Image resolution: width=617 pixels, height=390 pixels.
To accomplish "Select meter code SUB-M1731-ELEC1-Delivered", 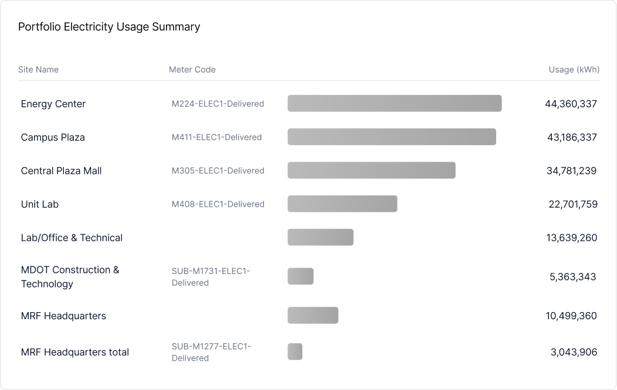I will 211,277.
